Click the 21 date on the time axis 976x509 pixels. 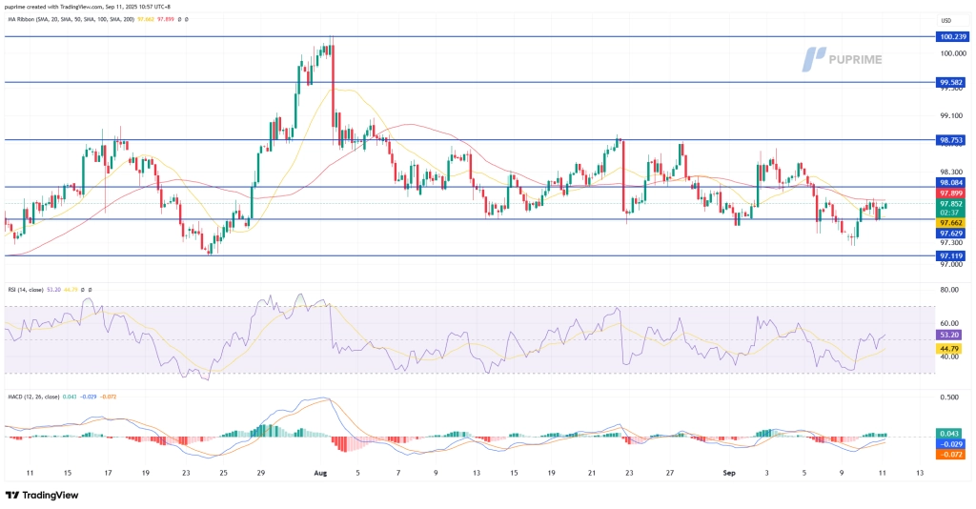(591, 473)
